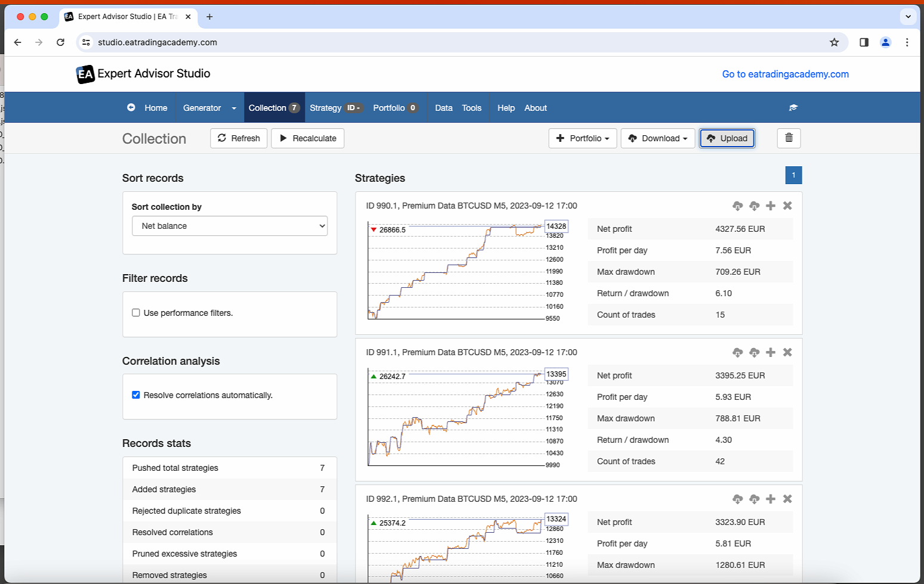The image size is (924, 584).
Task: Open the browser side panel icon
Action: (864, 42)
